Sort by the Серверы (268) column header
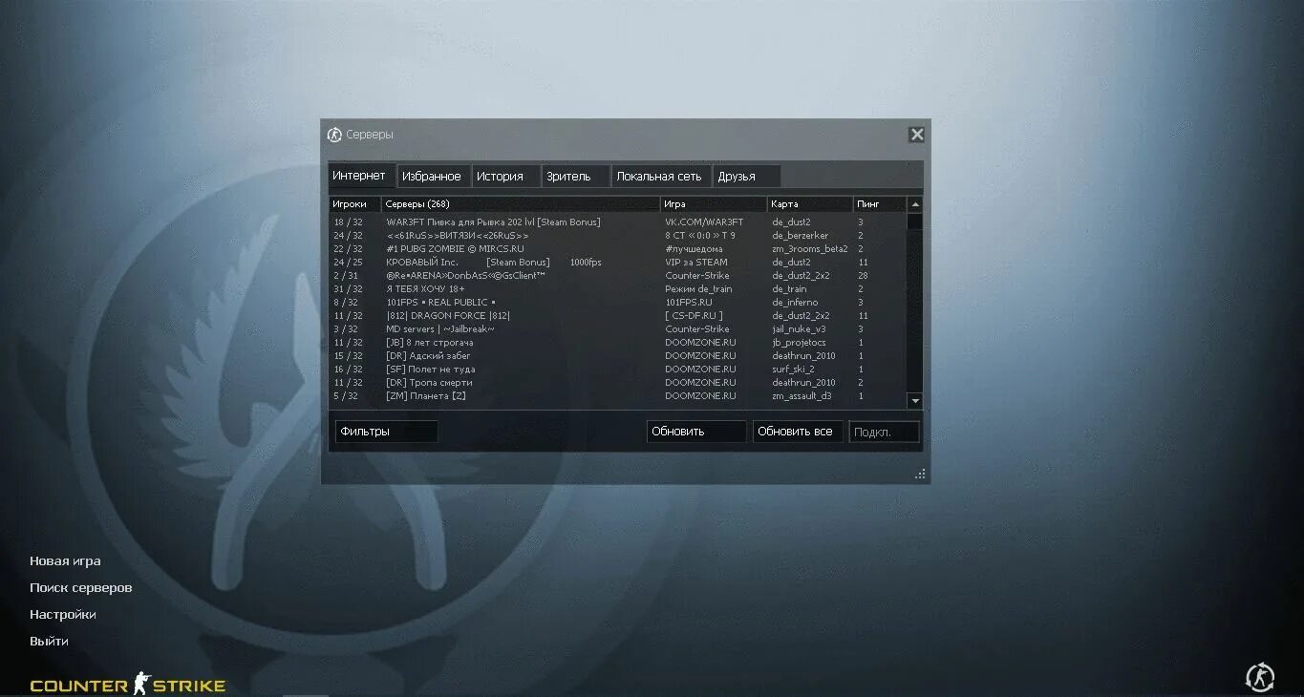The height and width of the screenshot is (697, 1304). tap(521, 203)
